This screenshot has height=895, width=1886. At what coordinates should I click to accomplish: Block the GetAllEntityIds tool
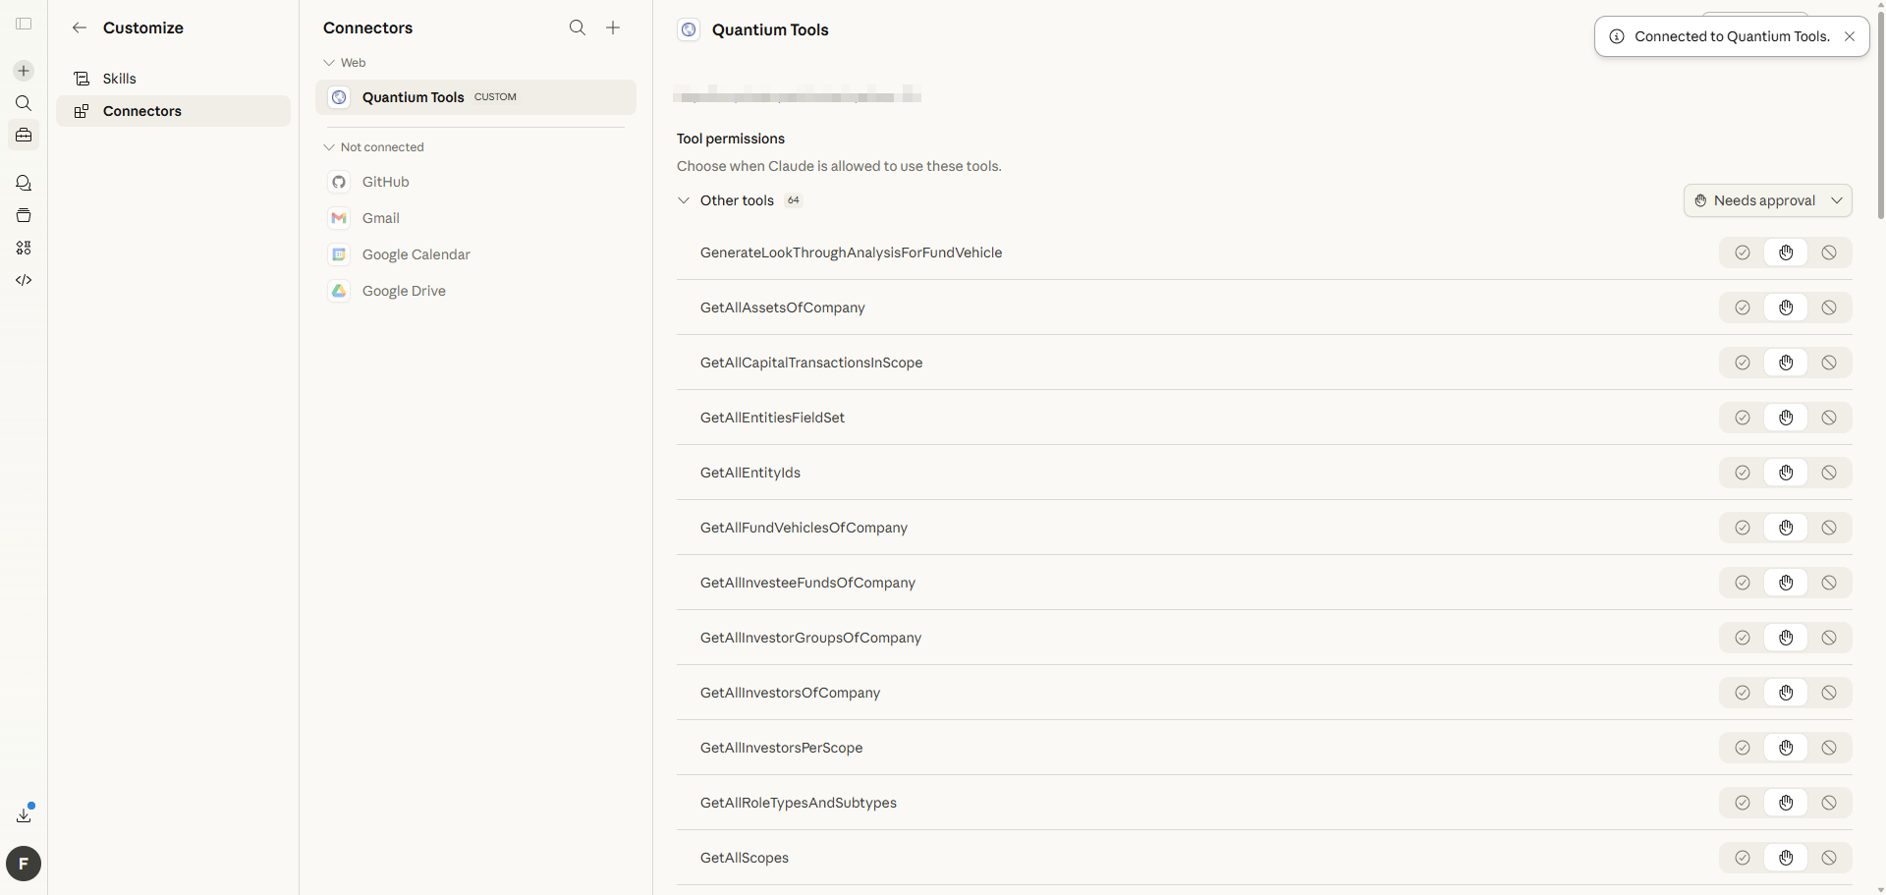click(x=1829, y=473)
